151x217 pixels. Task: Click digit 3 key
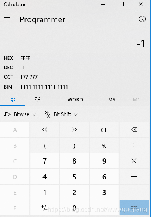pyautogui.click(x=104, y=192)
